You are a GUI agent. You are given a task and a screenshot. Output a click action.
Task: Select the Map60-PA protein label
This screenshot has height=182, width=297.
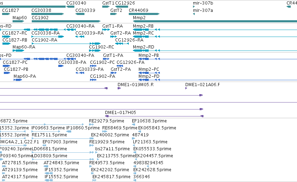[x=25, y=76]
